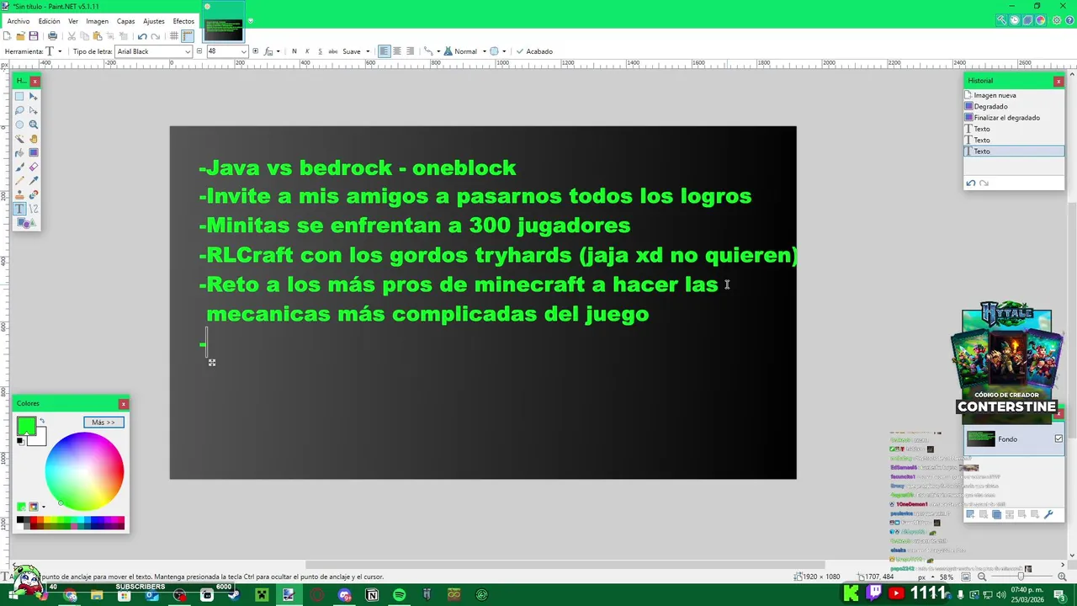Pick a hue on the color wheel

tap(84, 471)
